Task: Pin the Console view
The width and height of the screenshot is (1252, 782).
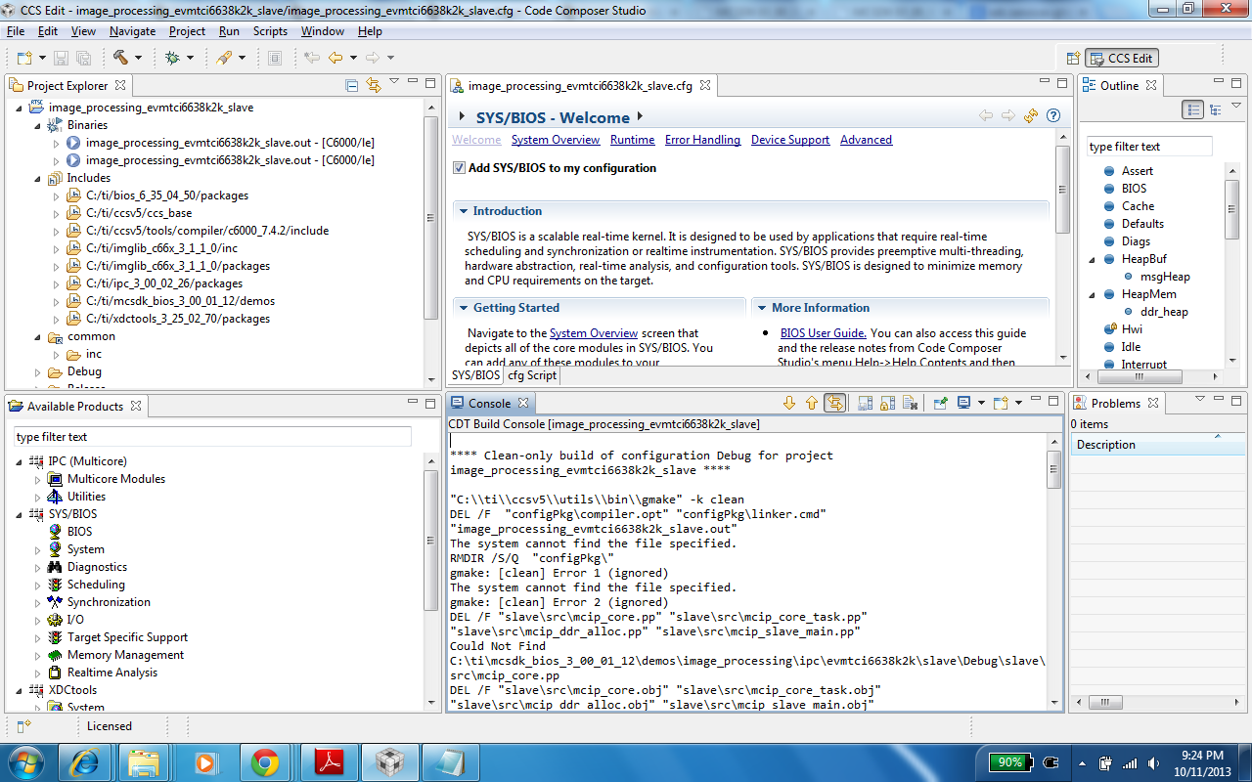Action: pyautogui.click(x=940, y=403)
